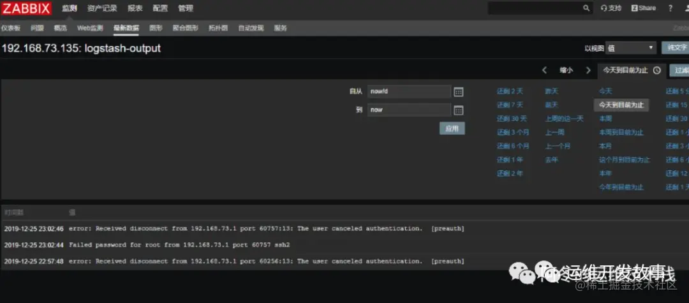Open the 以视图 值 dropdown
Screen dimensions: 689x303
pos(630,48)
